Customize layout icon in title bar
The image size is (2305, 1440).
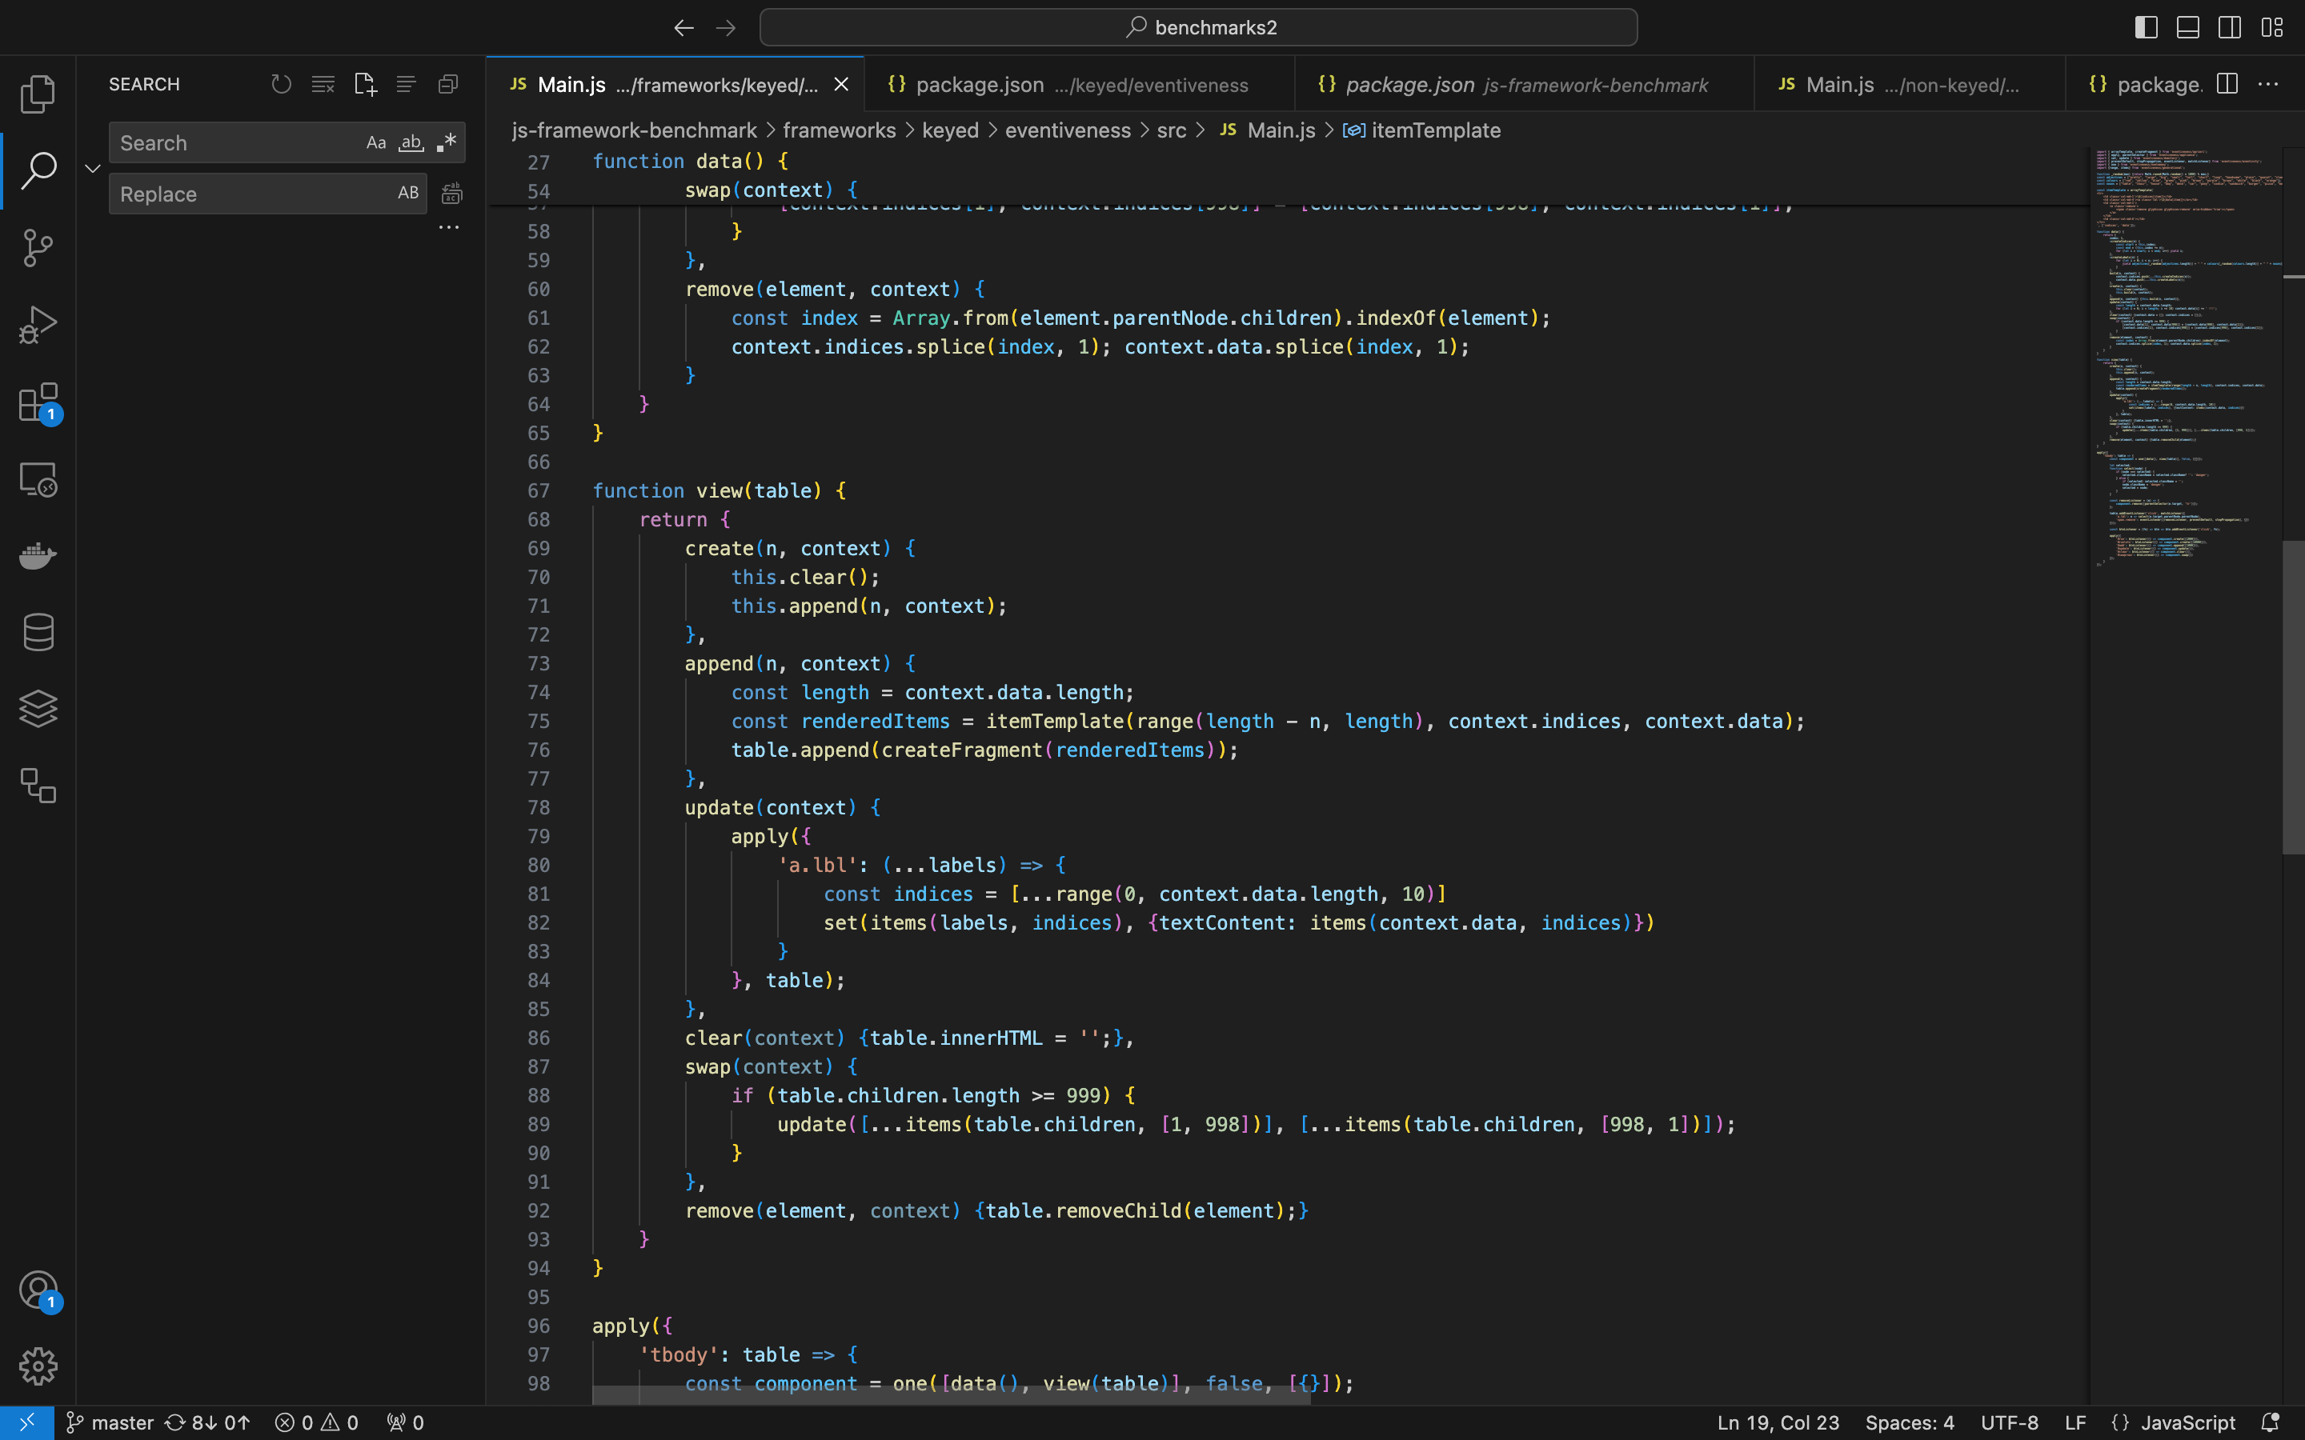pos(2273,28)
